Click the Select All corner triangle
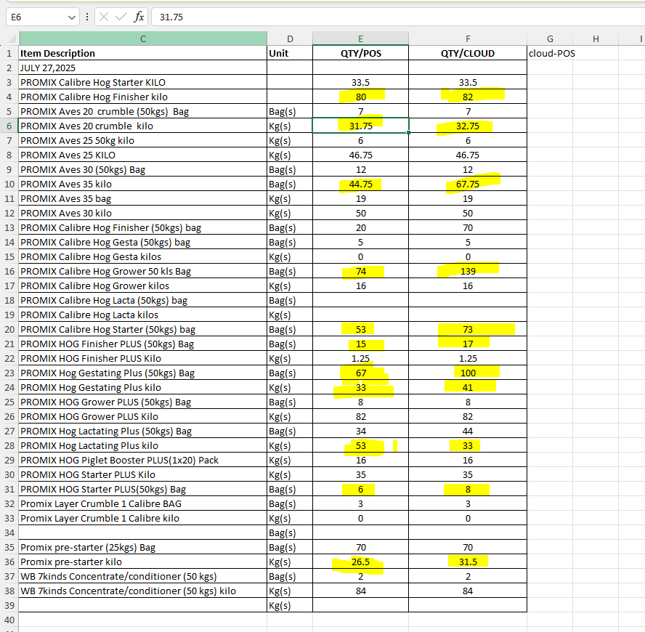The width and height of the screenshot is (645, 632). [9, 39]
